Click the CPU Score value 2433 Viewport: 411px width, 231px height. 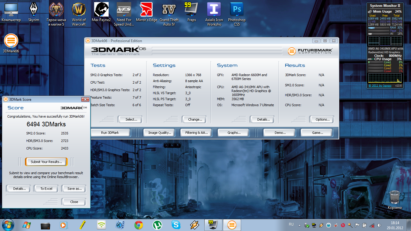[x=64, y=148]
